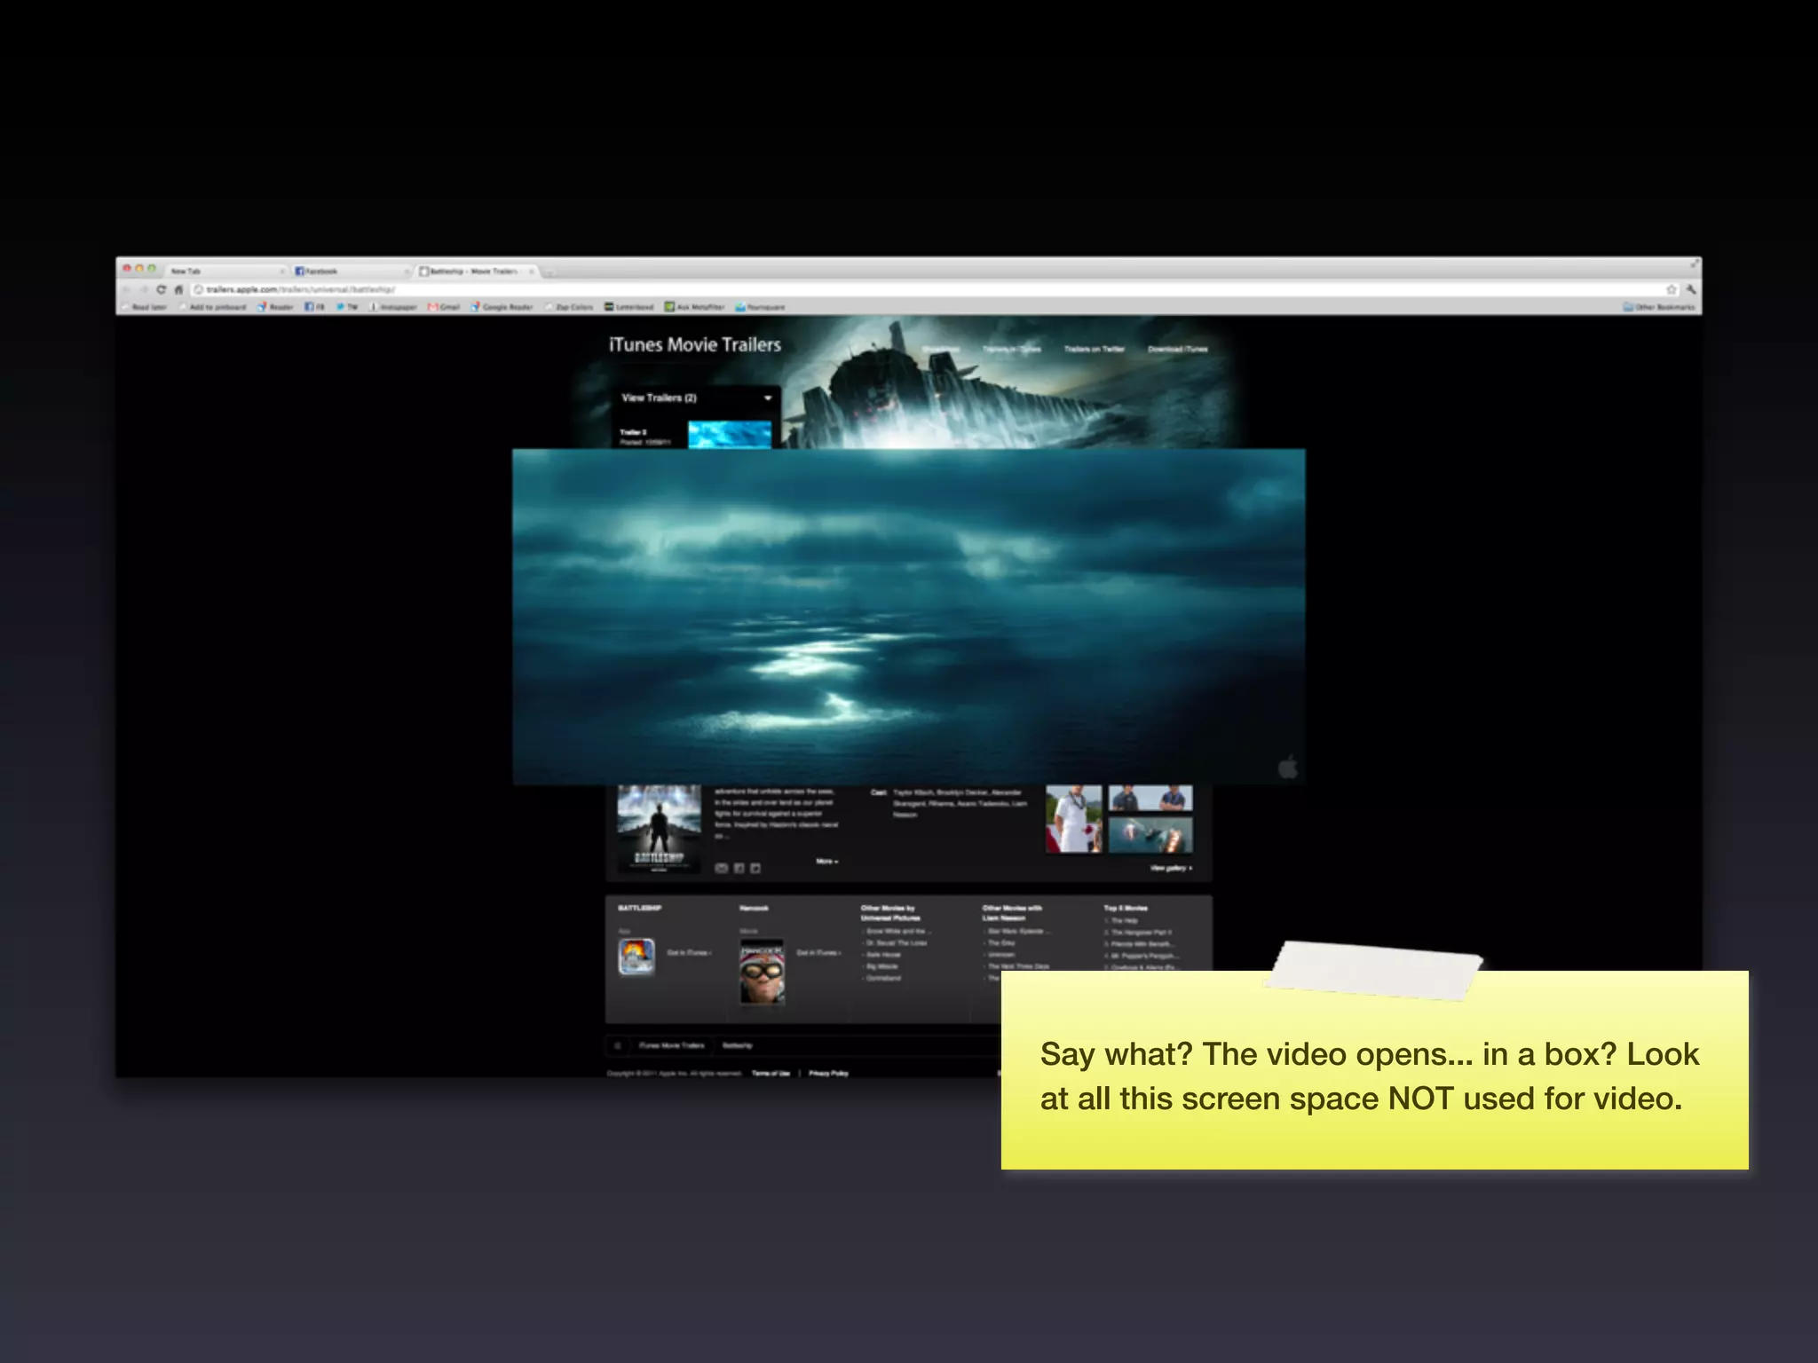Image resolution: width=1818 pixels, height=1363 pixels.
Task: Open the Privacy Policy link
Action: pos(828,1074)
